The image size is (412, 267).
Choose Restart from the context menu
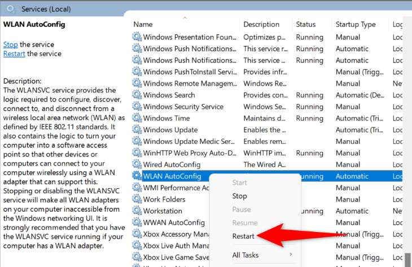243,236
